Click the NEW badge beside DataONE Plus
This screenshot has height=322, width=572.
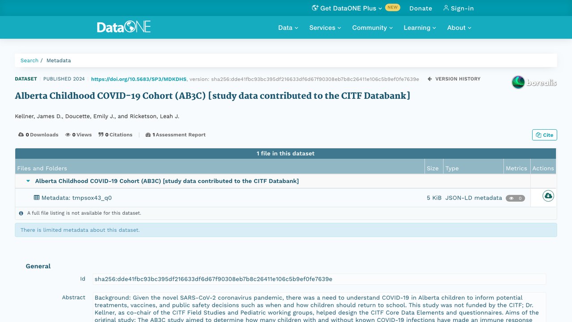click(392, 8)
